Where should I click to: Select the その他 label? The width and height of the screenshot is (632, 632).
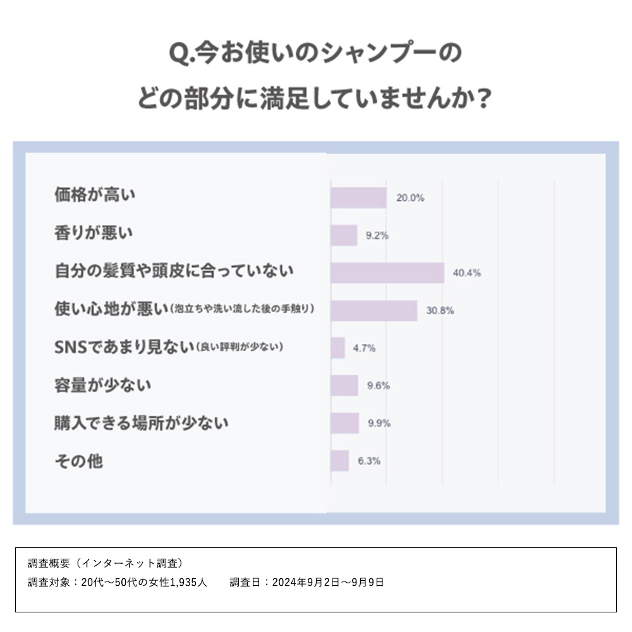point(79,461)
